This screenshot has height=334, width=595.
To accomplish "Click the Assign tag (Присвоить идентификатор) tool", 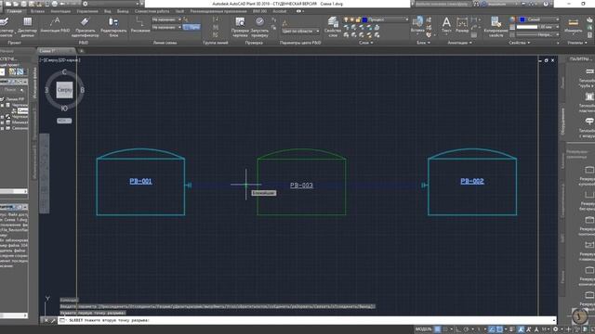I will (x=85, y=27).
